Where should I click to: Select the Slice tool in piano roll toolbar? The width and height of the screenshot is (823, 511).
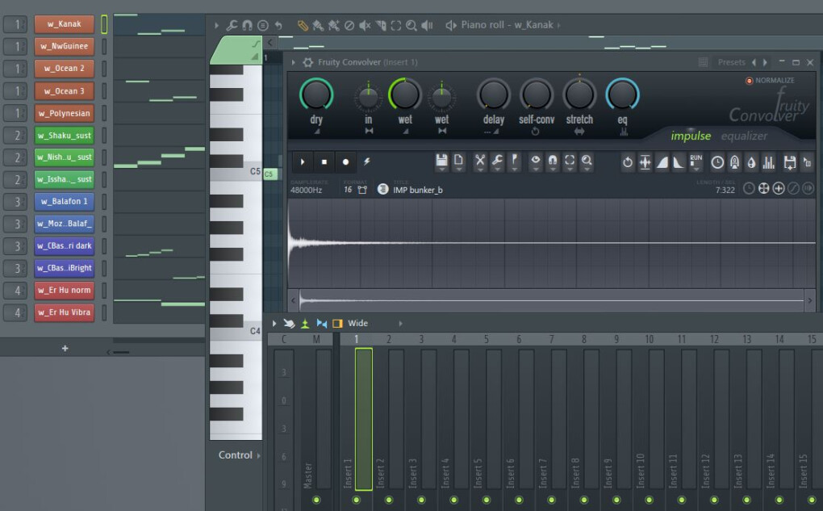[381, 25]
